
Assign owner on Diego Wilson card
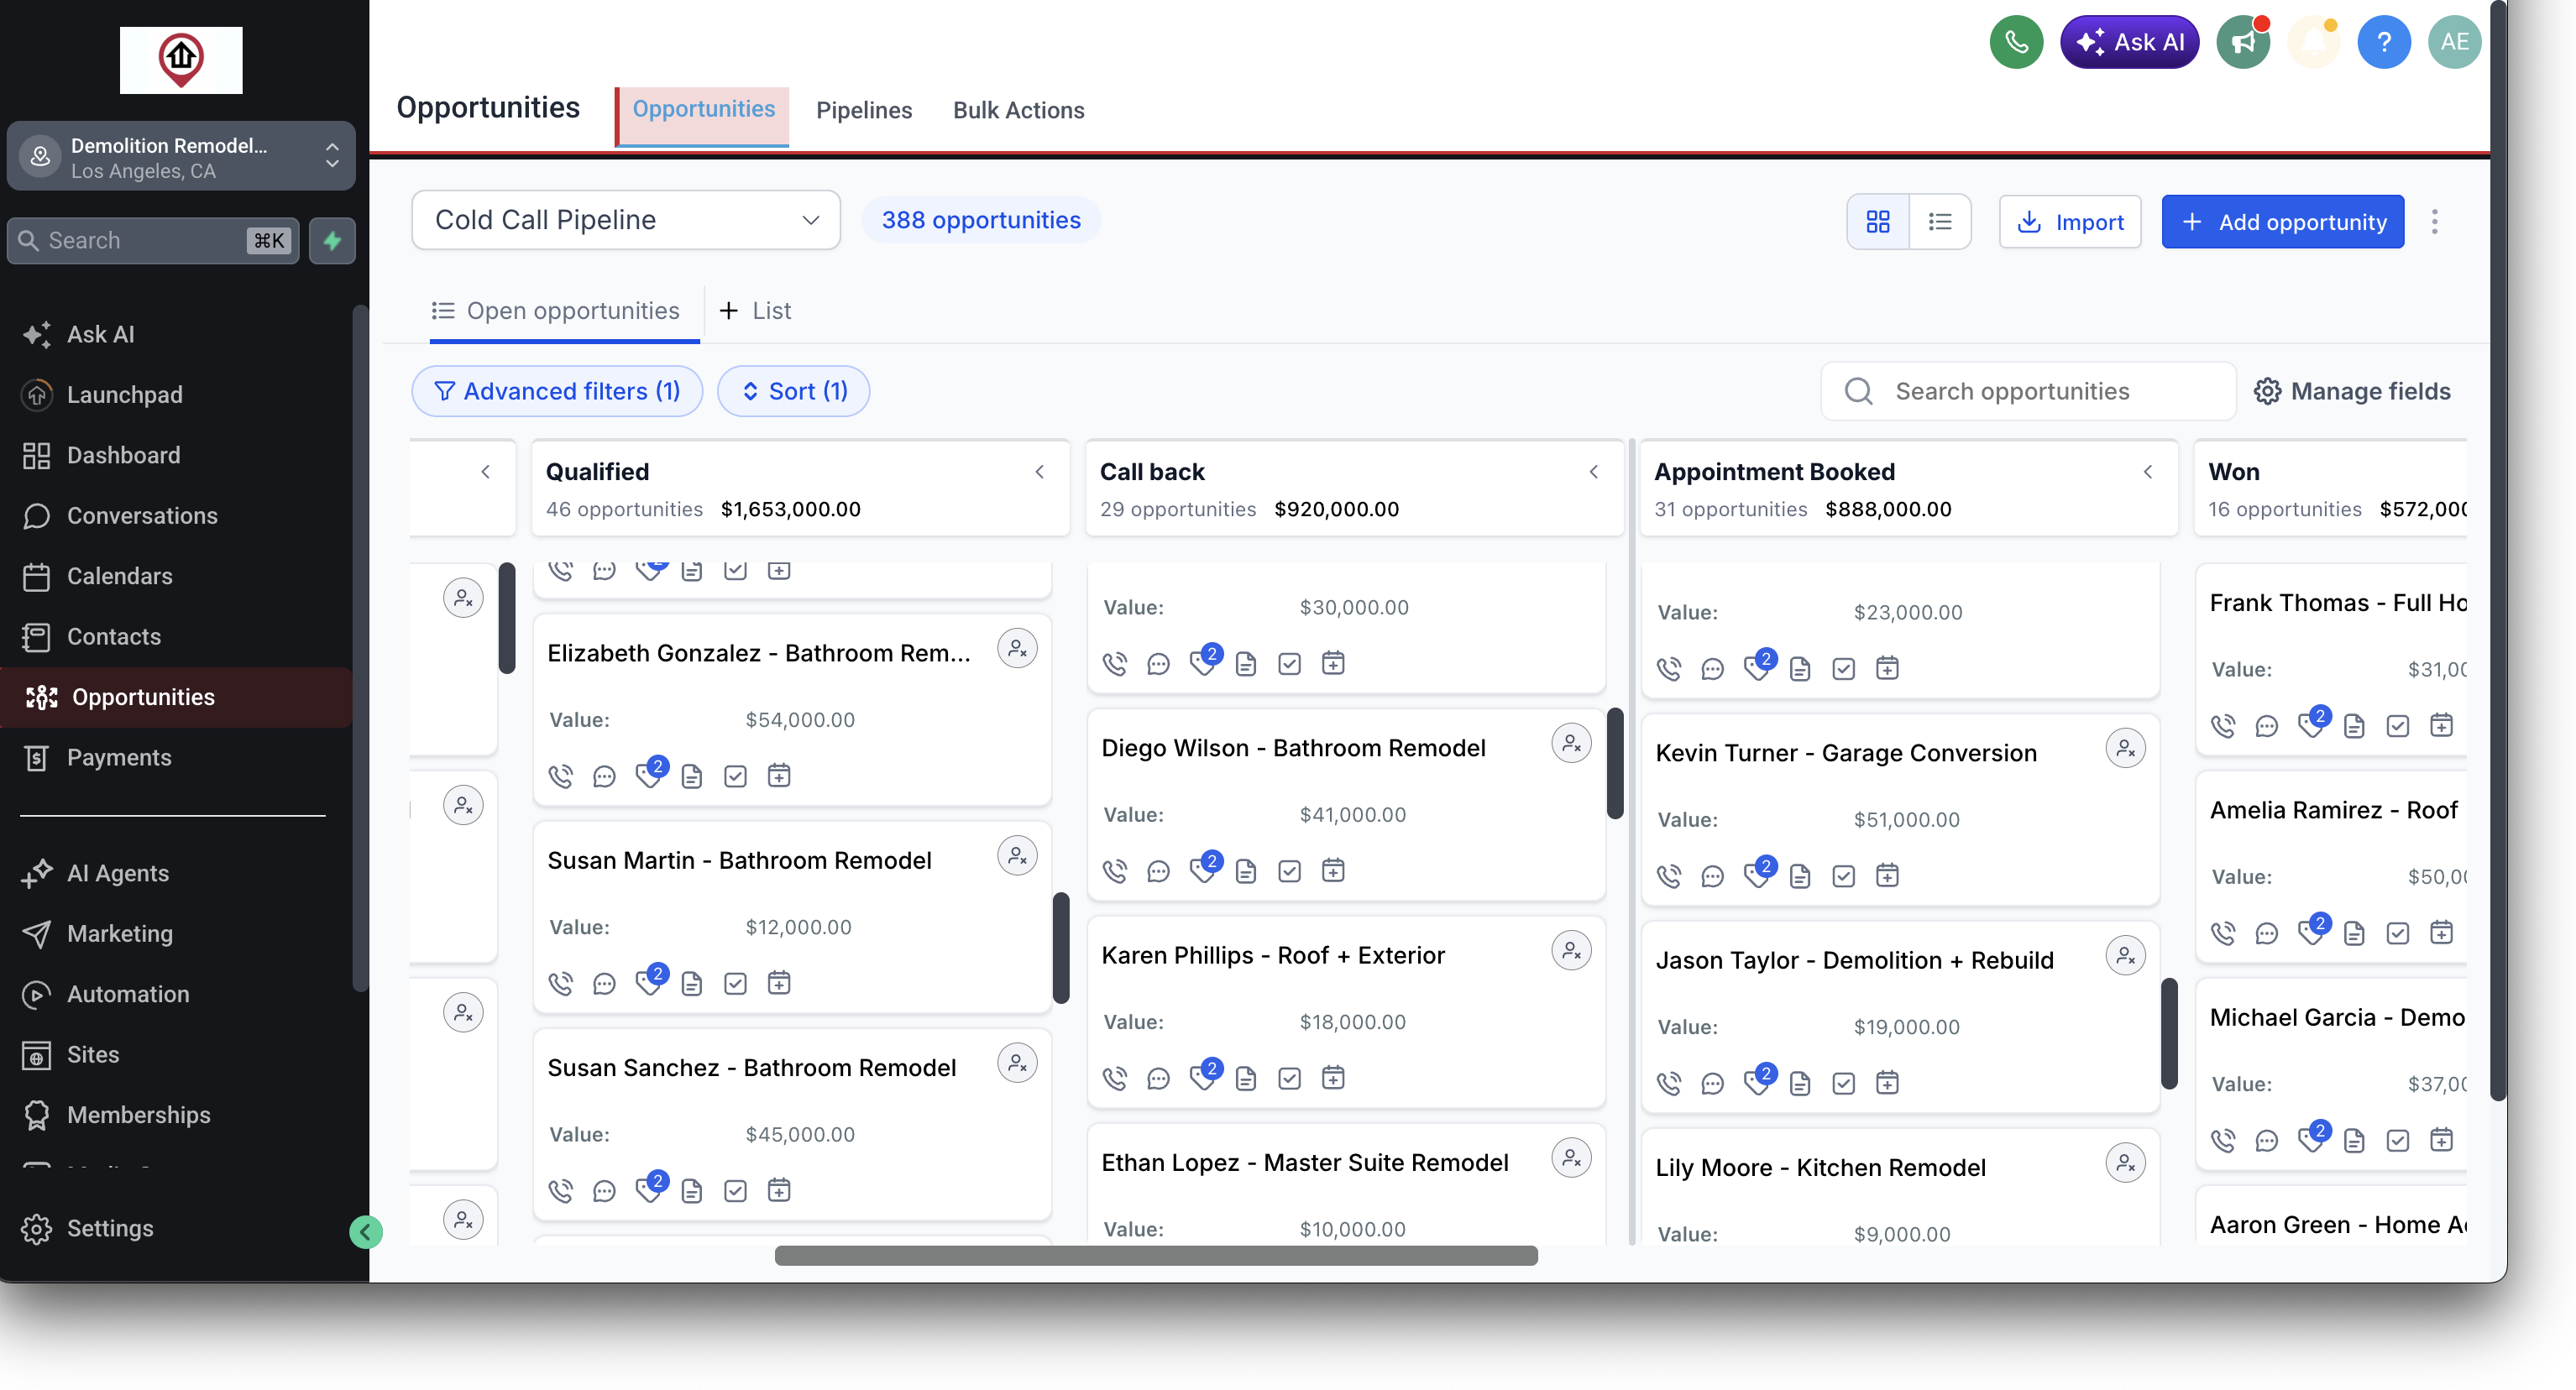coord(1571,744)
